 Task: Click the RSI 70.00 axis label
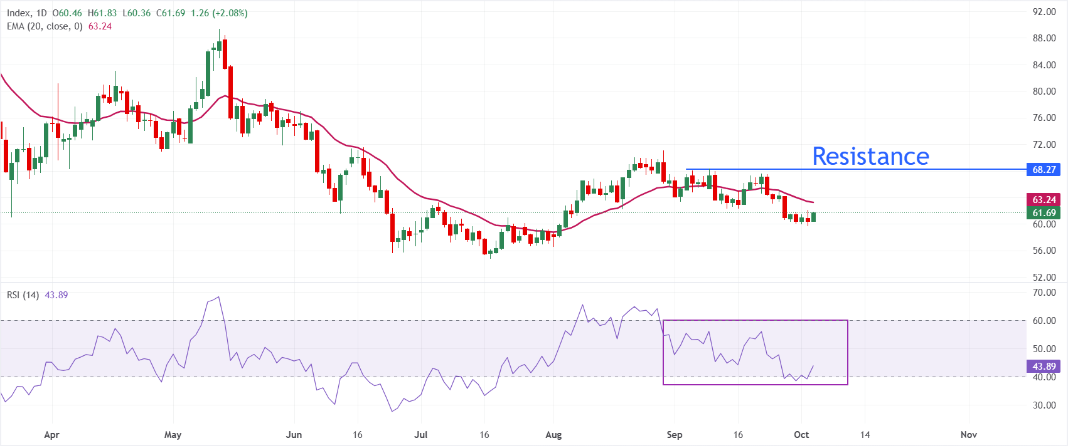(1044, 293)
